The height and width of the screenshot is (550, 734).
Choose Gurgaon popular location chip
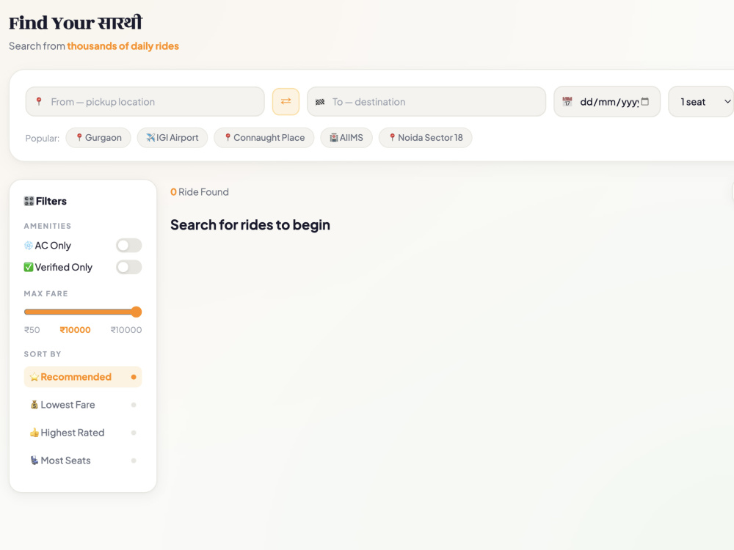tap(98, 138)
